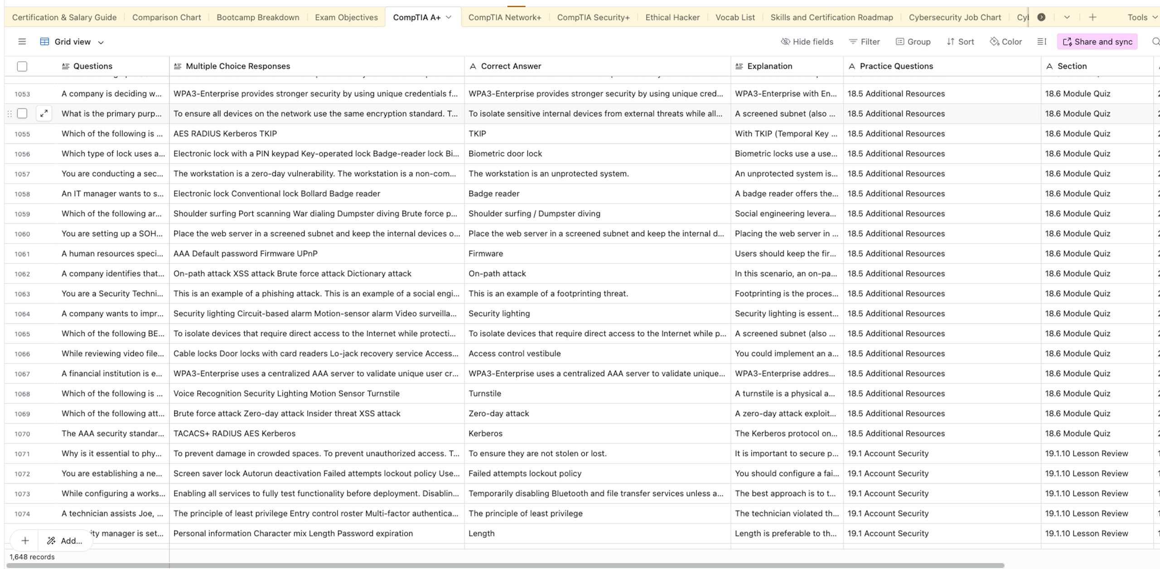Open the sidebar hamburger menu
1160x569 pixels.
click(x=22, y=42)
